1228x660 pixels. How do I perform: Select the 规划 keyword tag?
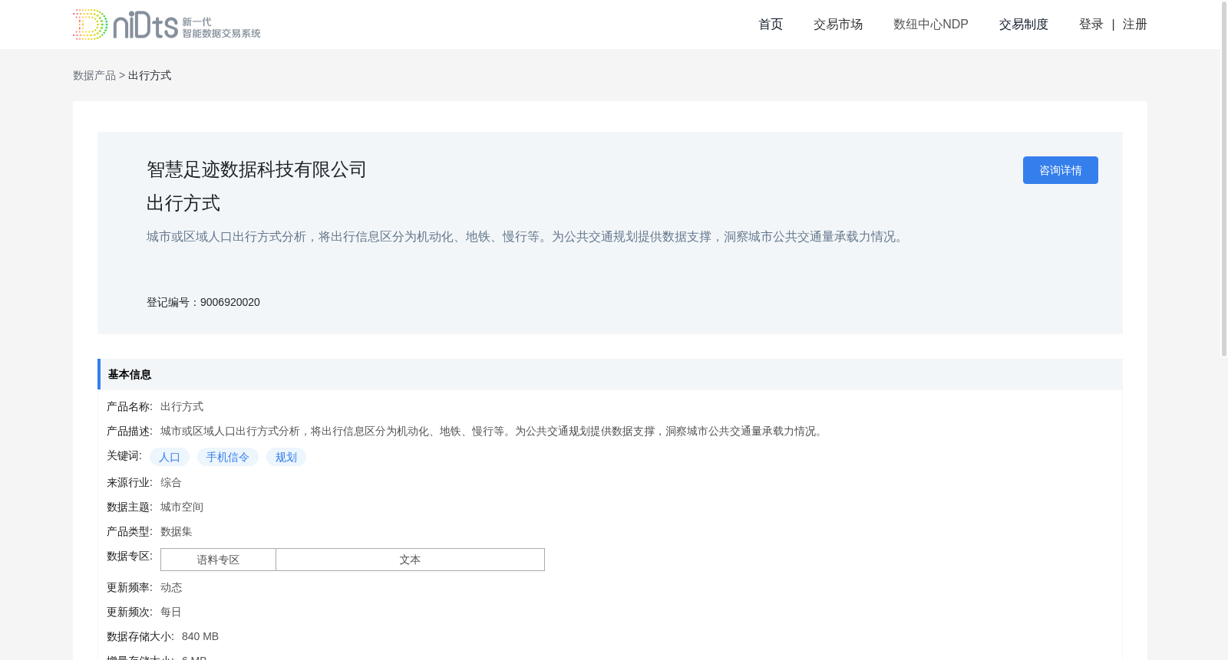point(286,457)
